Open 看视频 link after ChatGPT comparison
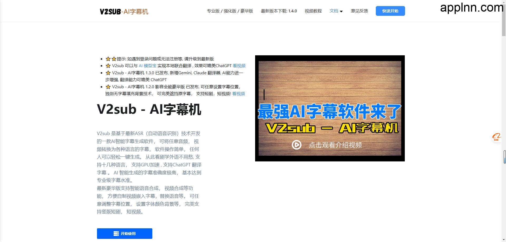The height and width of the screenshot is (242, 506). pyautogui.click(x=239, y=66)
